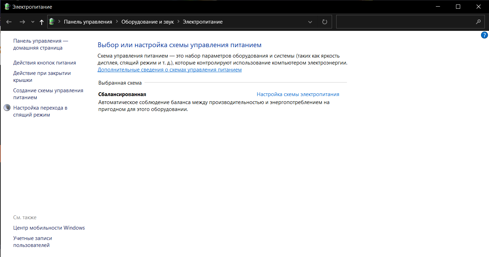
Task: Close the Электропитание window
Action: tap(478, 7)
